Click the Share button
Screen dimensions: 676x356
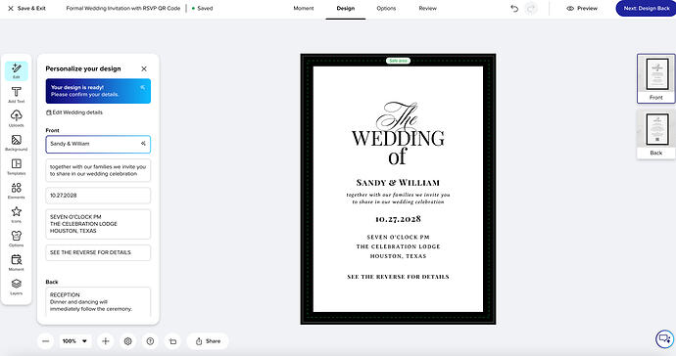click(208, 341)
